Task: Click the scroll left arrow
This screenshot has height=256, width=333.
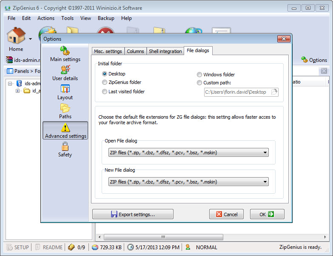Action: tap(100, 237)
